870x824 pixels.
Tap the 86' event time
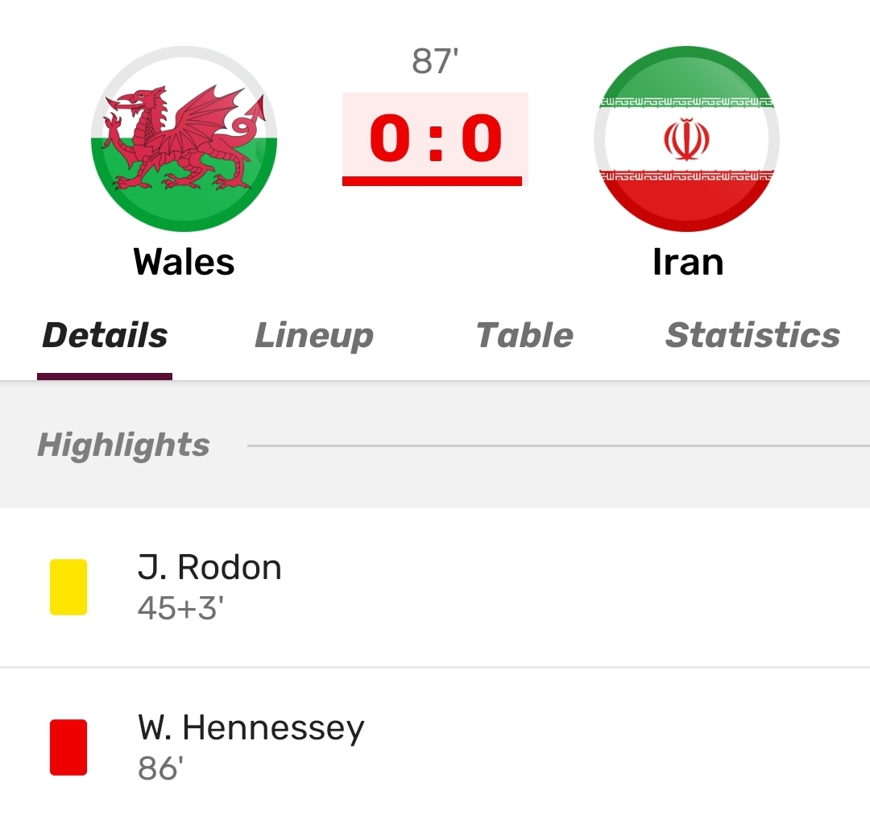[x=160, y=768]
